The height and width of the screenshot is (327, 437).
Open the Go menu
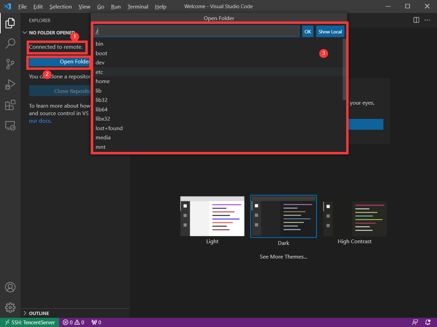(x=101, y=6)
